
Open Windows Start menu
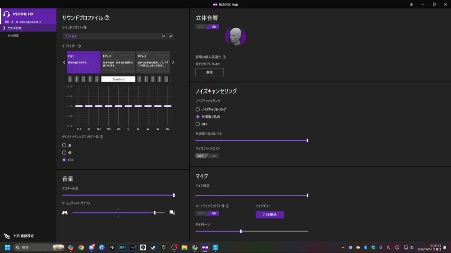pyautogui.click(x=8, y=247)
